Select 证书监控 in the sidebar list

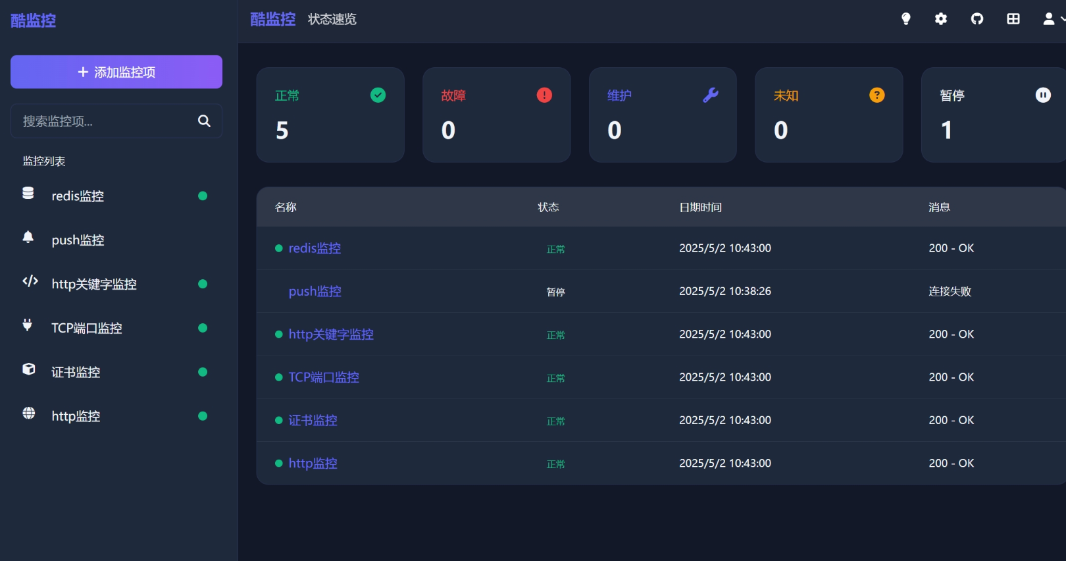coord(76,372)
